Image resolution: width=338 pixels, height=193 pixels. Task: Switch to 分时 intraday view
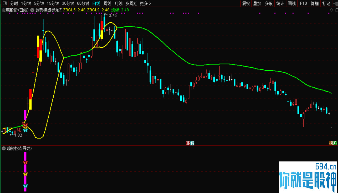coord(14,3)
